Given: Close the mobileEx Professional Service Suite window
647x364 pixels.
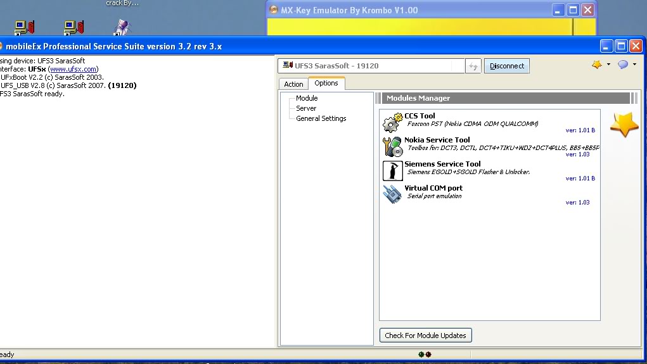Looking at the screenshot, I should [x=636, y=46].
